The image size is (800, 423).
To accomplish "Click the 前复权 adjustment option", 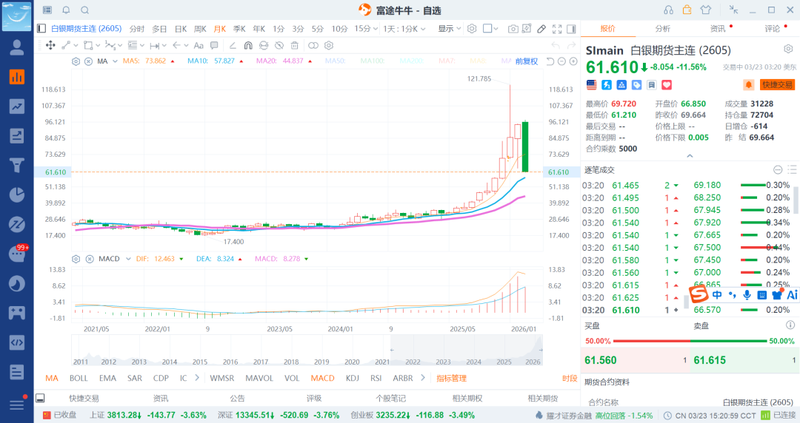I will pos(527,61).
